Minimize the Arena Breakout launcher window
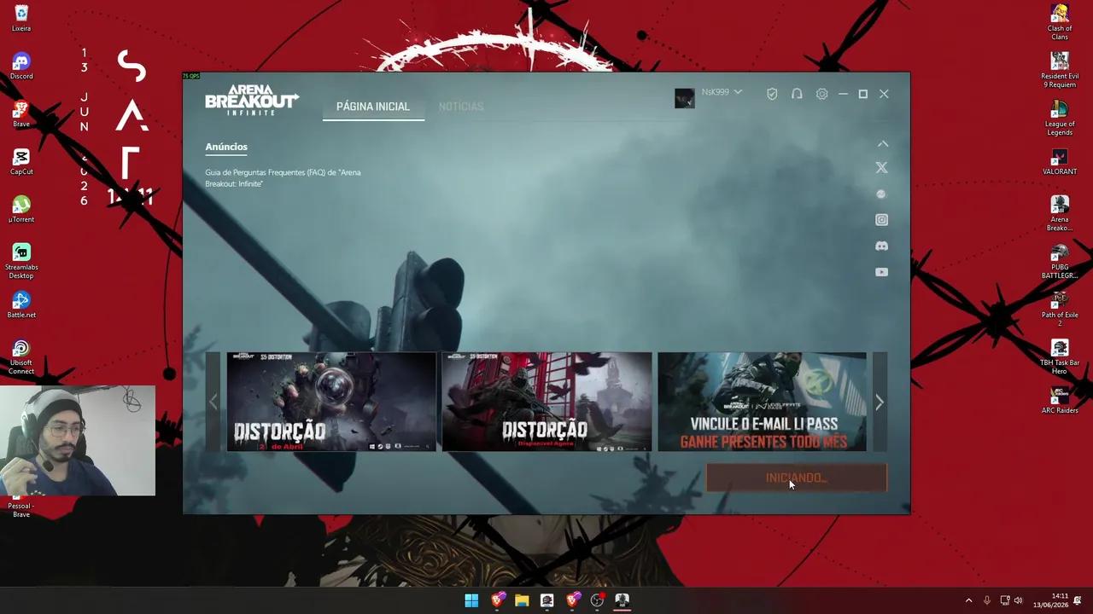 843,94
